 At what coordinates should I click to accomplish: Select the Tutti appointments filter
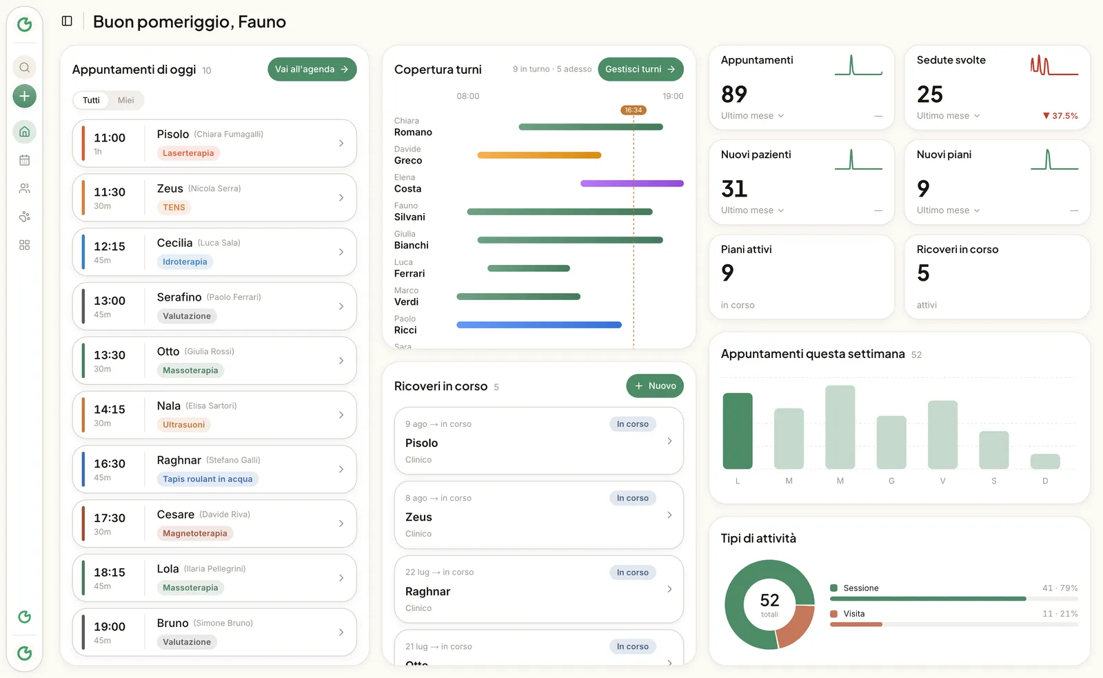[91, 100]
